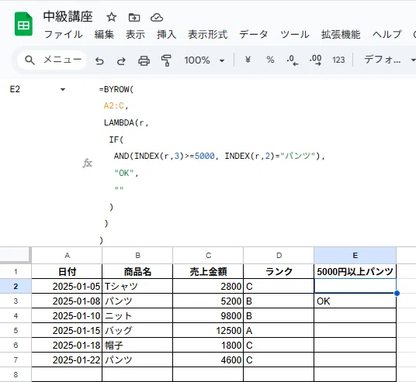Click the バッグ cell

tap(137, 331)
